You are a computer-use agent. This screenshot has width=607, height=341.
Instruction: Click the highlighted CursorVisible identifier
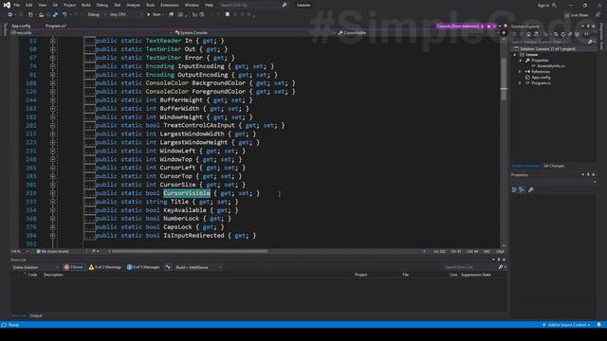click(187, 193)
